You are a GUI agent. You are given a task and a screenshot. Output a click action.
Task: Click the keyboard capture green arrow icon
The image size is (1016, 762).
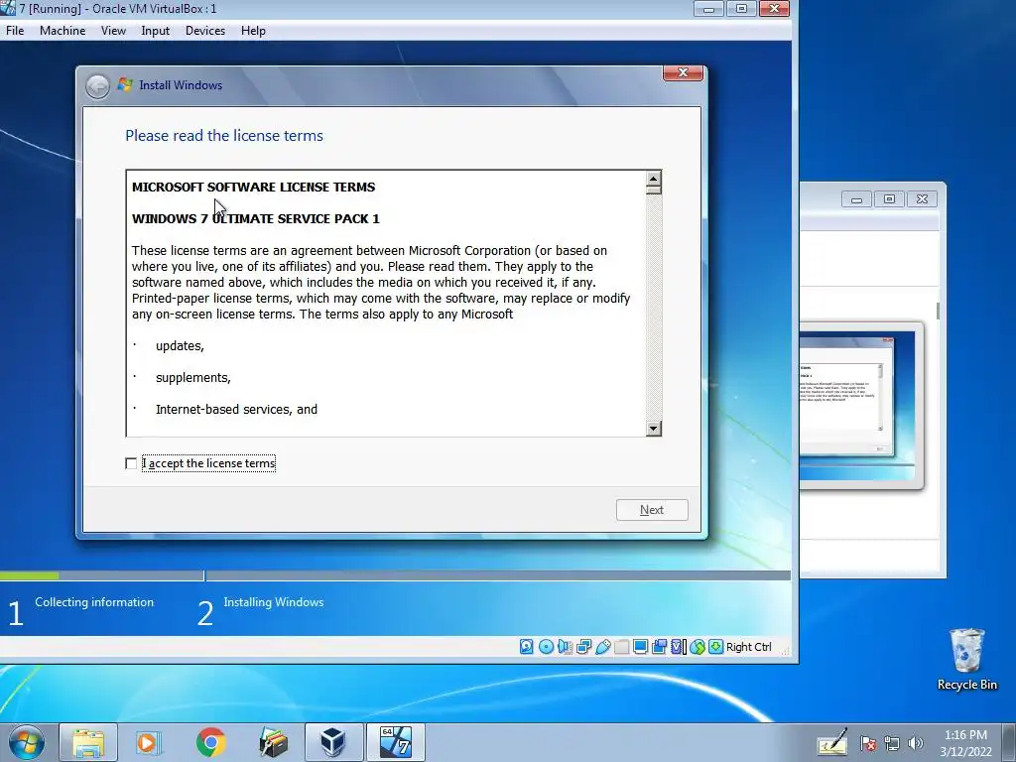[715, 647]
